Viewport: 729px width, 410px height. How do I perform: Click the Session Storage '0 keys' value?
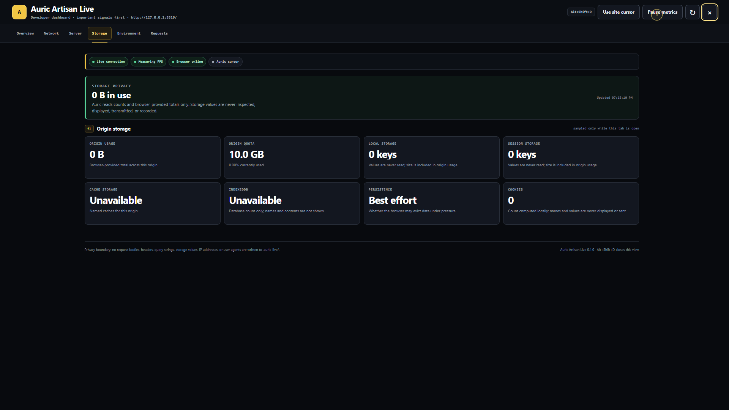522,155
